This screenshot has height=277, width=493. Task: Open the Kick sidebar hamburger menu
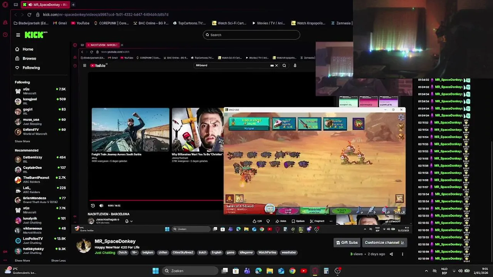[18, 35]
